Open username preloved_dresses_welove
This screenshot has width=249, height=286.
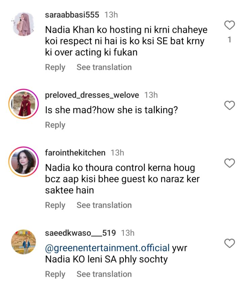coord(92,95)
